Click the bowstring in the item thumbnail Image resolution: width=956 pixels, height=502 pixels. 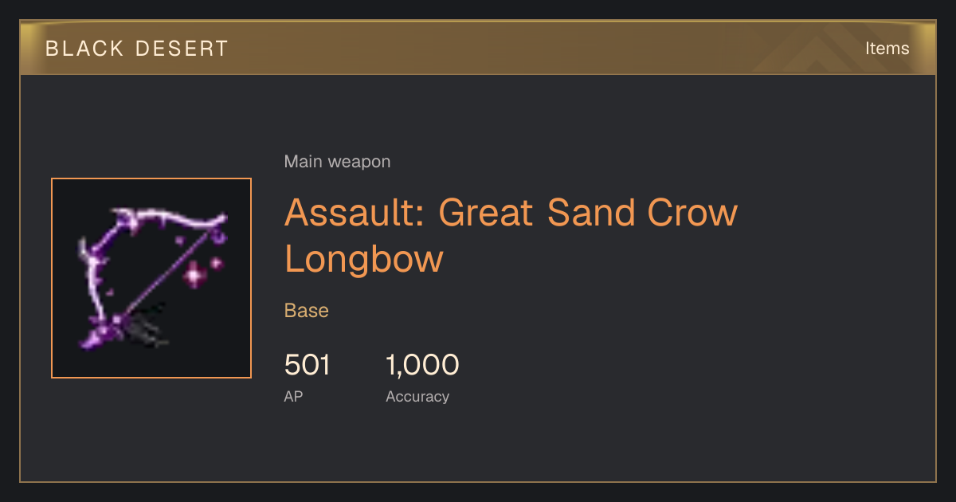pyautogui.click(x=171, y=273)
